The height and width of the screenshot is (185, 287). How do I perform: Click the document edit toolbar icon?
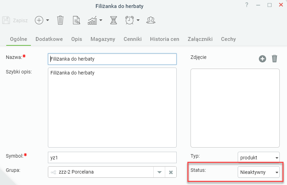(x=76, y=20)
